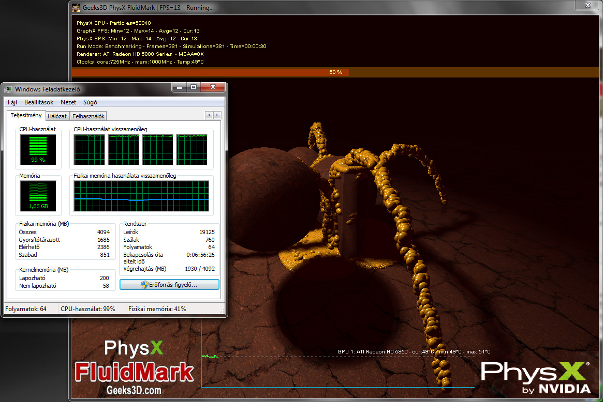Close the PhysX FluidMark window
Viewport: 603px width, 402px height.
(x=587, y=5)
